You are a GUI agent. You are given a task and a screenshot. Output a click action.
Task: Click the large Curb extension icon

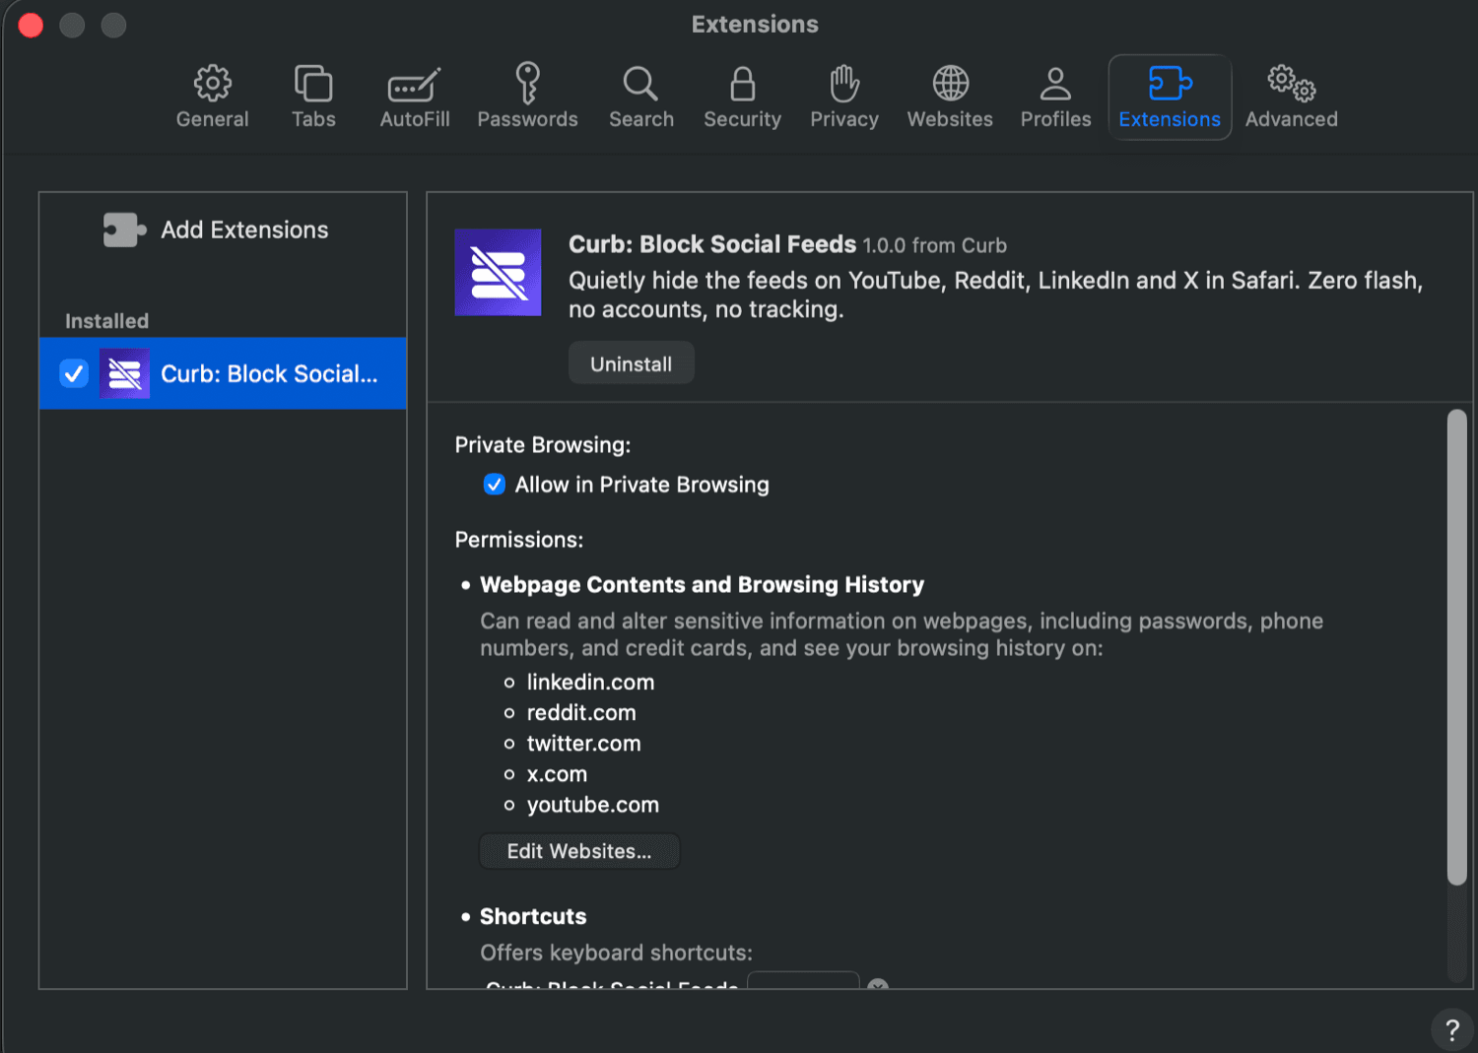pyautogui.click(x=498, y=272)
